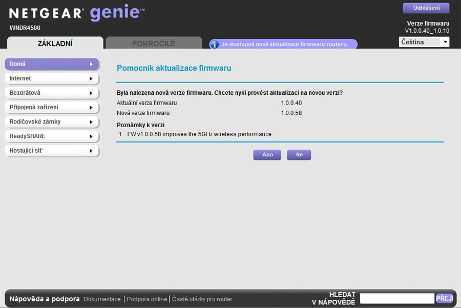The width and height of the screenshot is (461, 308).
Task: Open the Bezdrátová settings menu
Action: pyautogui.click(x=52, y=93)
